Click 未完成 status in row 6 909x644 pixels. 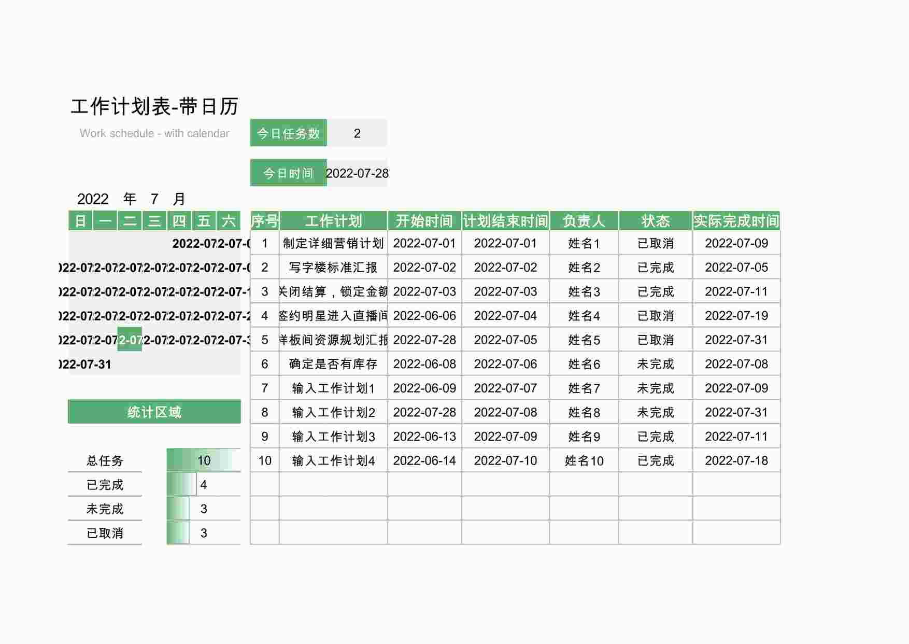coord(656,364)
